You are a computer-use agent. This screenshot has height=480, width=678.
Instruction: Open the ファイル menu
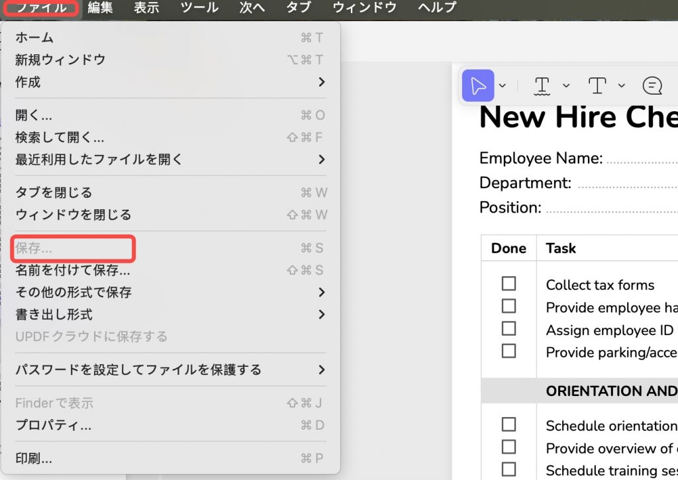coord(42,7)
